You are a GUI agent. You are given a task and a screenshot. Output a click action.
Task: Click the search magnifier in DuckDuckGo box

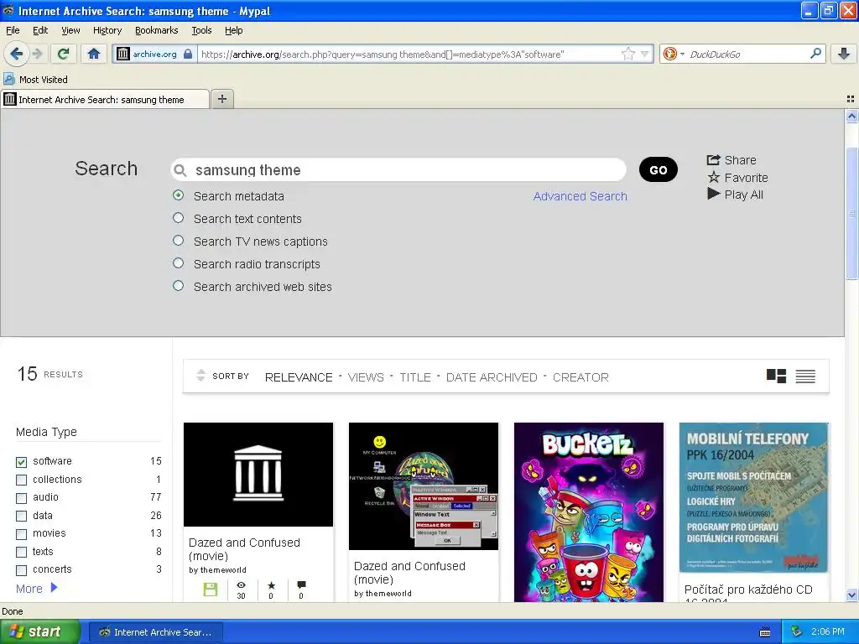pos(815,54)
